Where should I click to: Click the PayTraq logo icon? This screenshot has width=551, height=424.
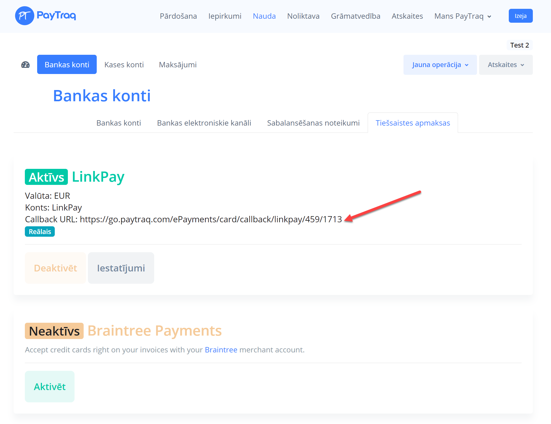pyautogui.click(x=25, y=16)
